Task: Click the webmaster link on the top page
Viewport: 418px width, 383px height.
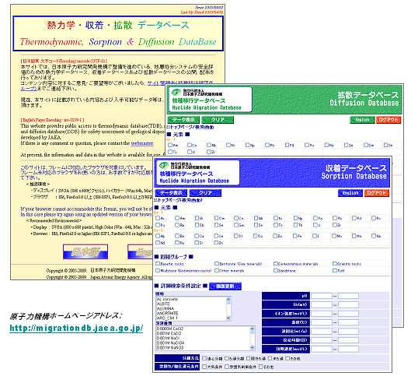Action: coord(142,143)
